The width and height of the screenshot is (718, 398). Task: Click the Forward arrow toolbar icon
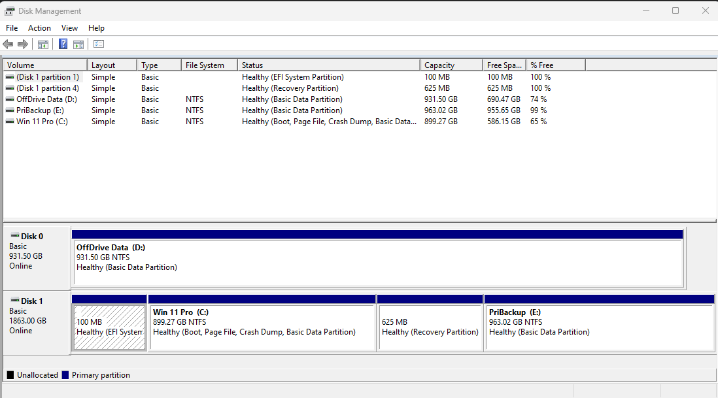pyautogui.click(x=22, y=44)
